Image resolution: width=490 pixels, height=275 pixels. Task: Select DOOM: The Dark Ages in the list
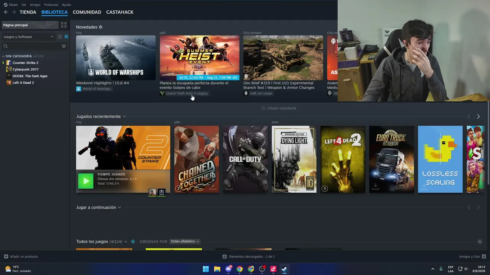30,76
